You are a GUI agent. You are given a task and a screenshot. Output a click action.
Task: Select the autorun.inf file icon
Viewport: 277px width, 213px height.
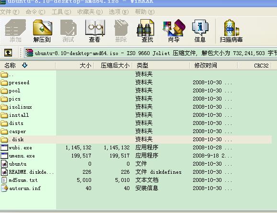pos(4,188)
